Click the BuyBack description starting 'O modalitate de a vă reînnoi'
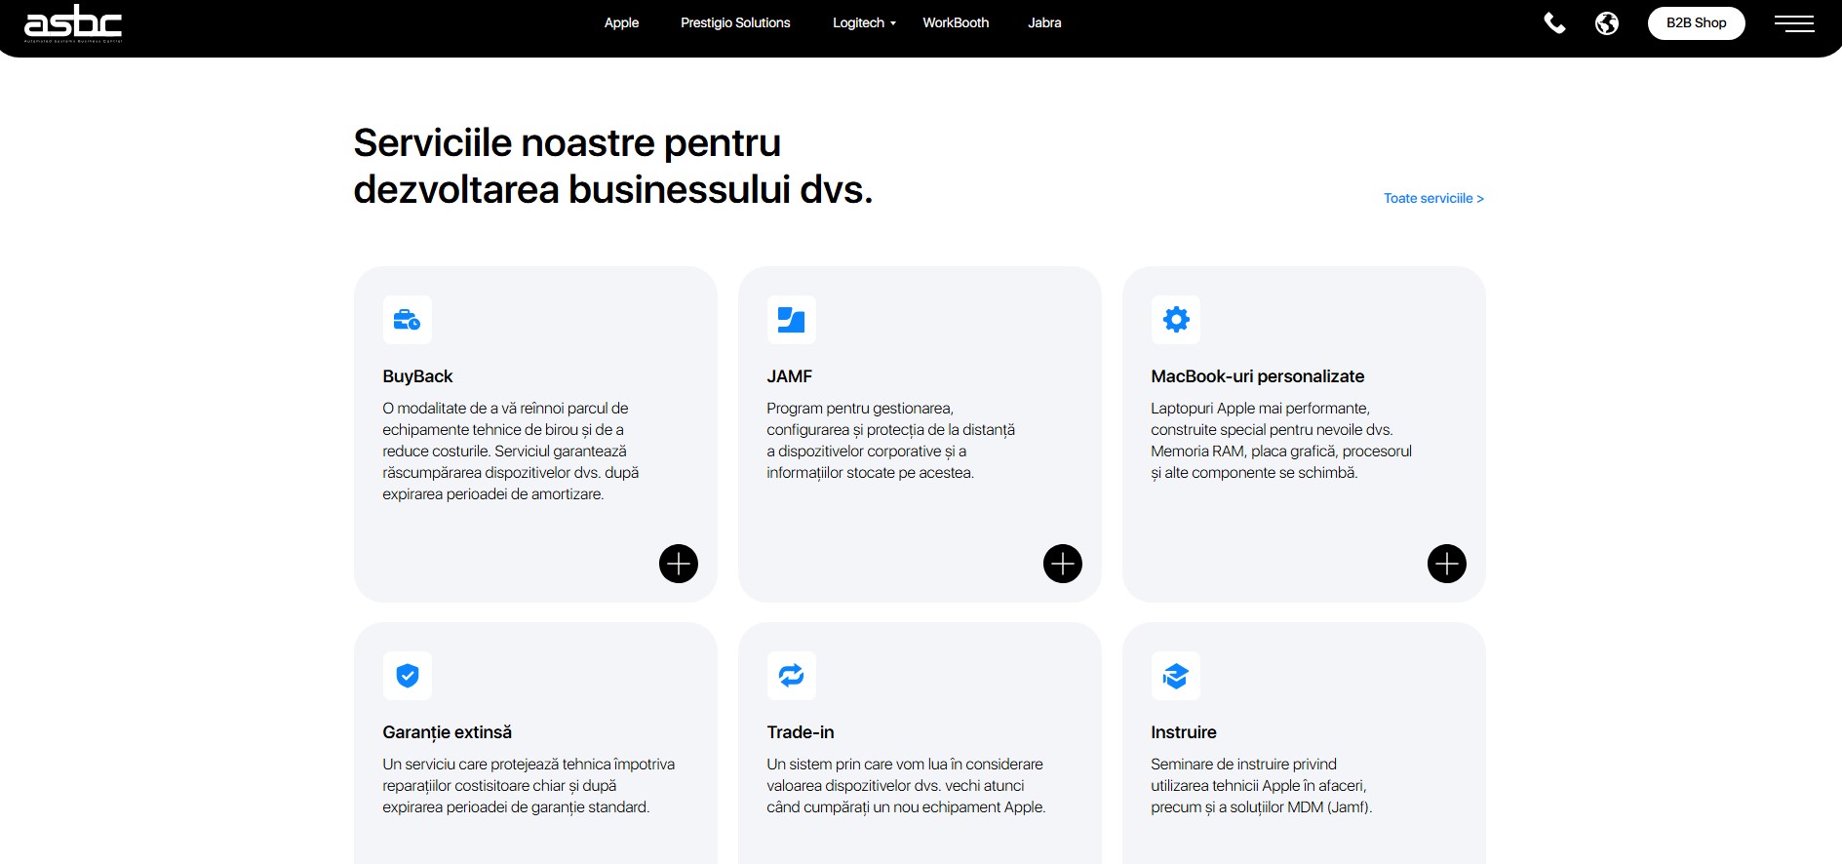 click(x=511, y=452)
